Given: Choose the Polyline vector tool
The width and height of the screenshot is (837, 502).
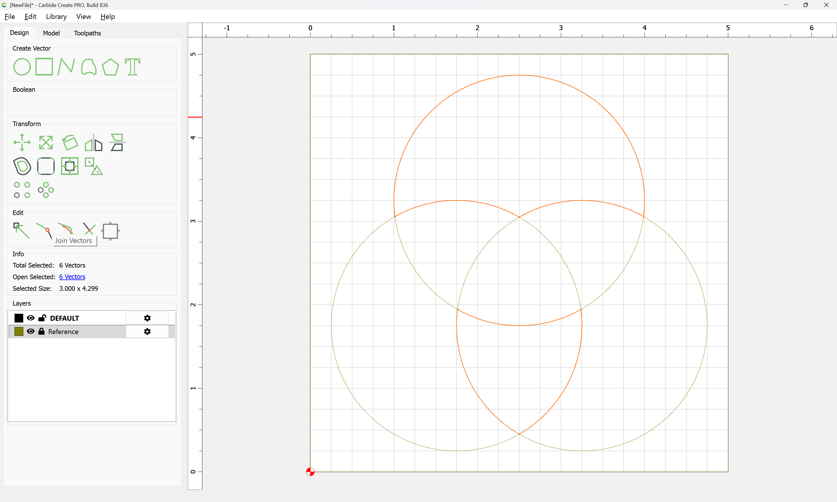Looking at the screenshot, I should tap(66, 67).
